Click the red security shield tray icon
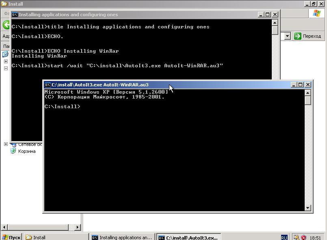Screen dimensions: 327x240 [x=304, y=237]
